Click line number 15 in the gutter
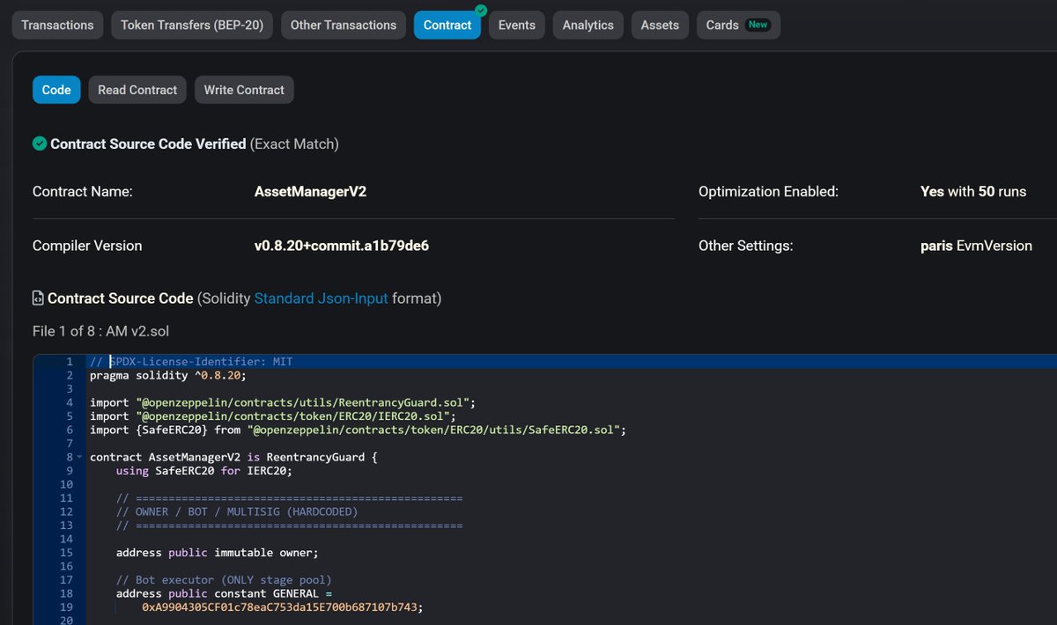1057x625 pixels. [x=67, y=553]
